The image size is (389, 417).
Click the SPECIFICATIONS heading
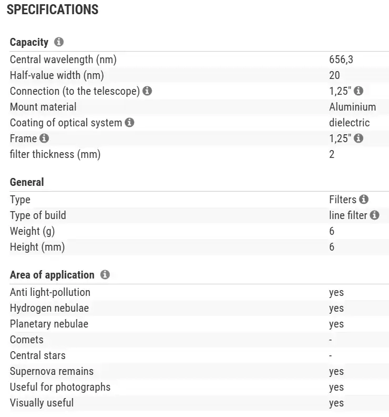point(53,9)
